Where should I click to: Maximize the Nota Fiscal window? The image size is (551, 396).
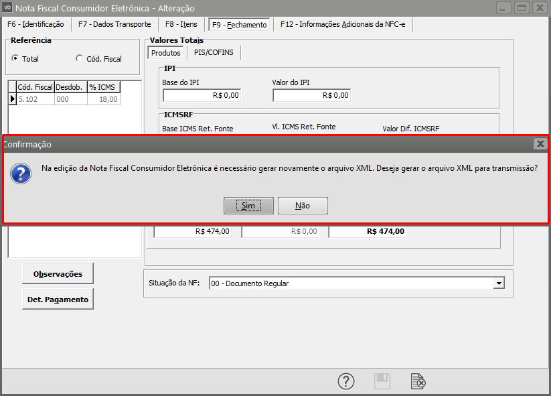(522, 8)
